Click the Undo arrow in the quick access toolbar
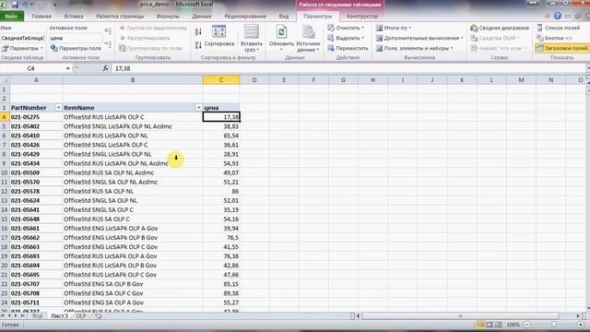590x332 pixels. (x=26, y=5)
